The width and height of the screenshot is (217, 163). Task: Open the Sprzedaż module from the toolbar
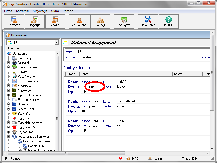pos(14,21)
